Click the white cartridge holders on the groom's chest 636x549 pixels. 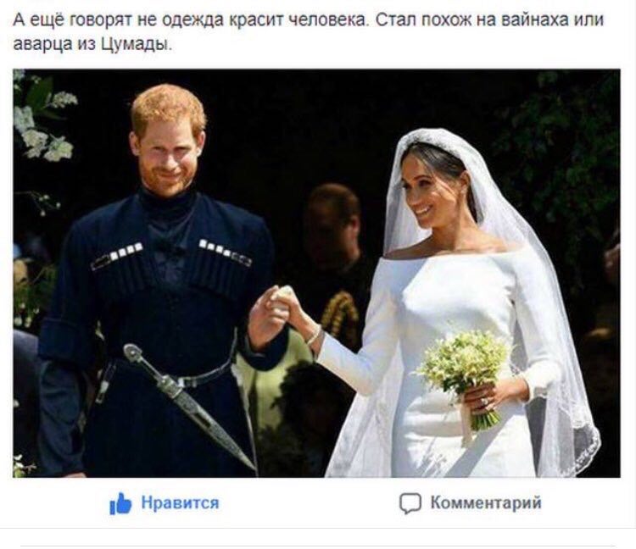click(172, 253)
